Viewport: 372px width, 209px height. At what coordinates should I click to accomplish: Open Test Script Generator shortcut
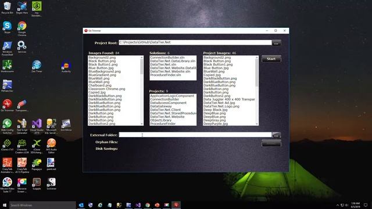tap(22, 127)
